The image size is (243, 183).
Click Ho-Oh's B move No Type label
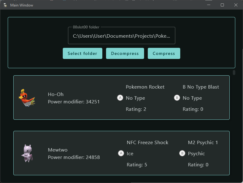[192, 98]
